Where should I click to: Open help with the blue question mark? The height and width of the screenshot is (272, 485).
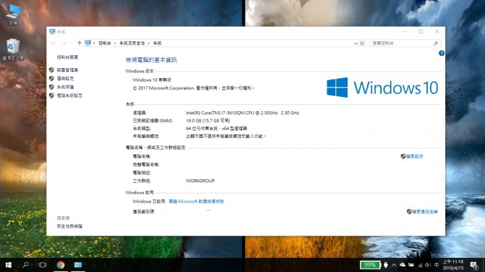point(441,53)
